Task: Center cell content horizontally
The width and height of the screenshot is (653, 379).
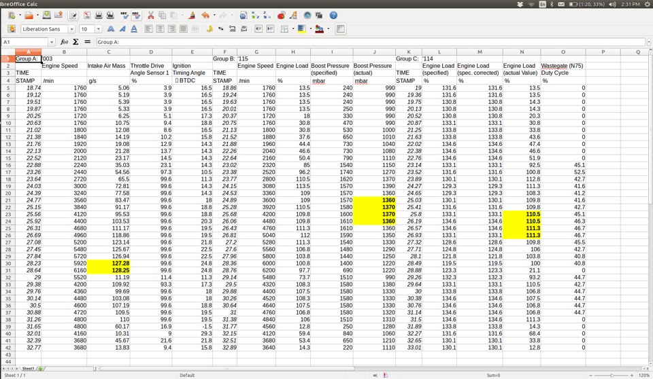Action: [x=161, y=29]
